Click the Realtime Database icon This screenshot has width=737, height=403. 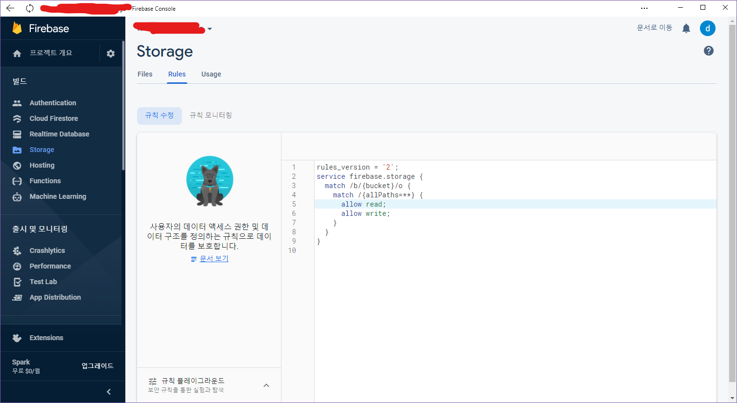pos(17,134)
